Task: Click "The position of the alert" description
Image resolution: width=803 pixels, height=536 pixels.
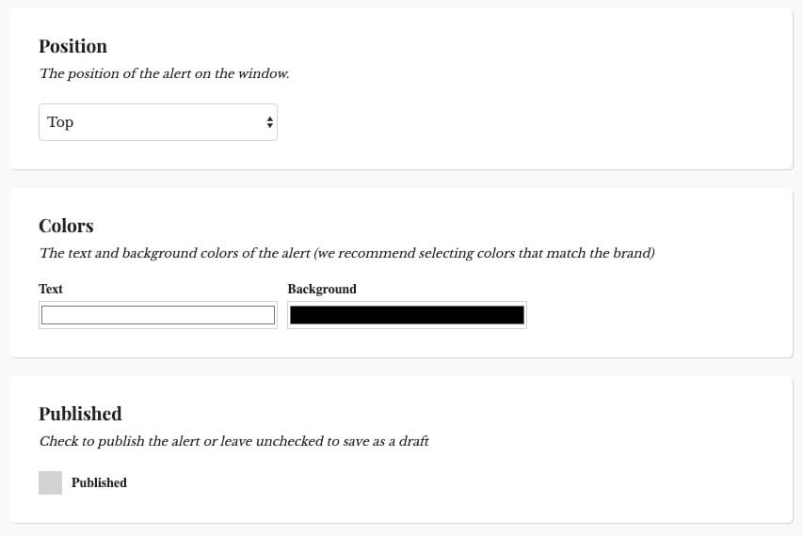Action: pyautogui.click(x=165, y=73)
